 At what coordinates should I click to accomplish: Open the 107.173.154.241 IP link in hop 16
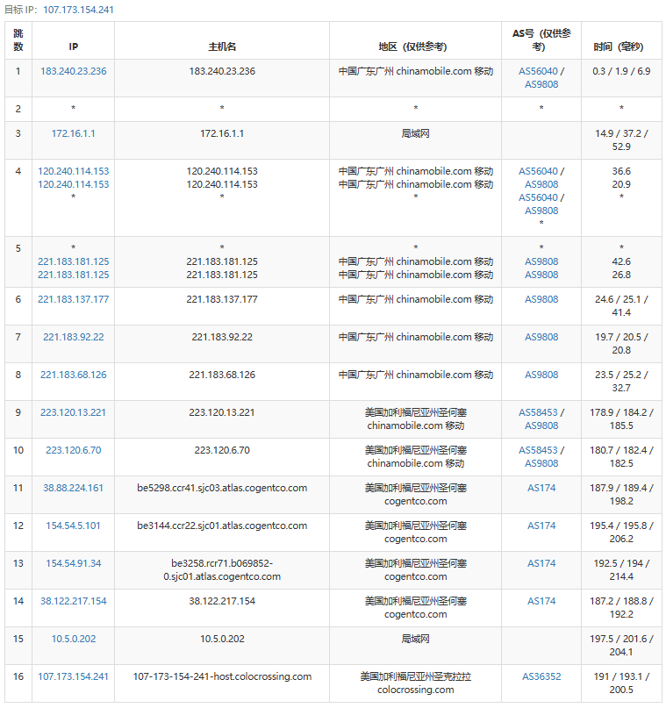[x=74, y=676]
